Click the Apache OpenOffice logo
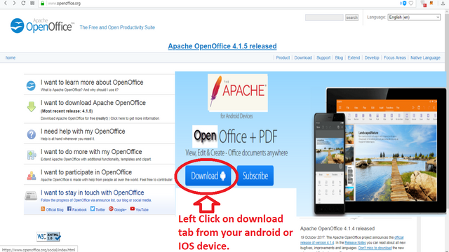Viewport: 449px width, 252px height. [x=42, y=26]
